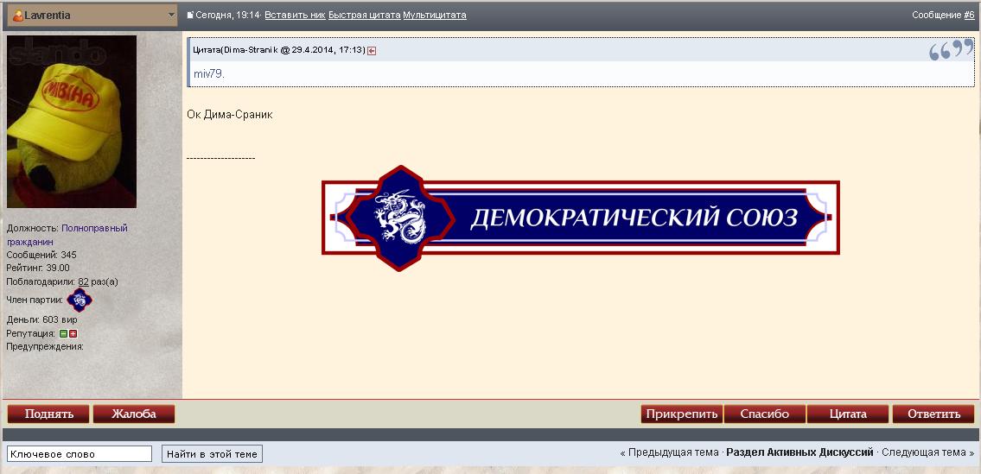
Task: Click the Демократический союз signature banner
Action: [x=580, y=218]
